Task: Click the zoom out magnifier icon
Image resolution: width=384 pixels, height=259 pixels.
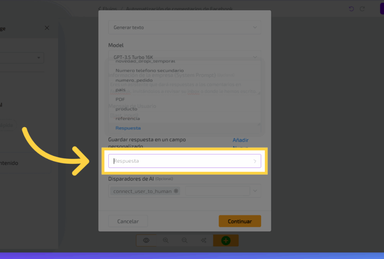Action: [x=184, y=241]
